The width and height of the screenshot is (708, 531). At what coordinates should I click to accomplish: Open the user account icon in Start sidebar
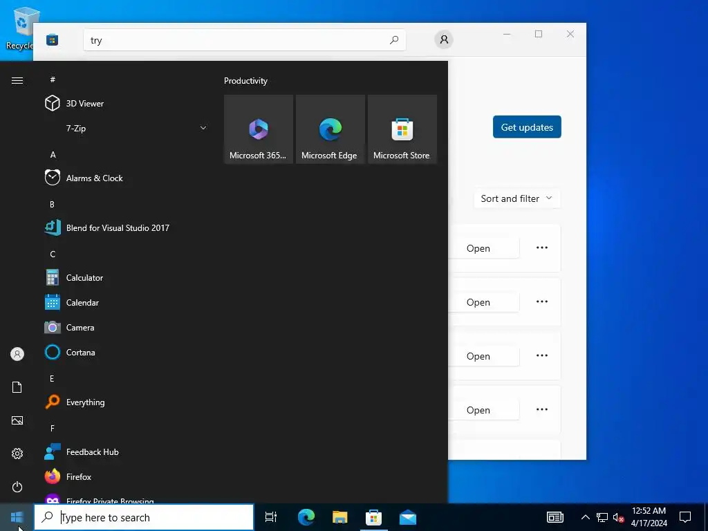point(17,354)
